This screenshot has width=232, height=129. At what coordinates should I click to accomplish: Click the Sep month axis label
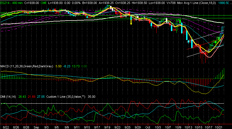pos(36,127)
